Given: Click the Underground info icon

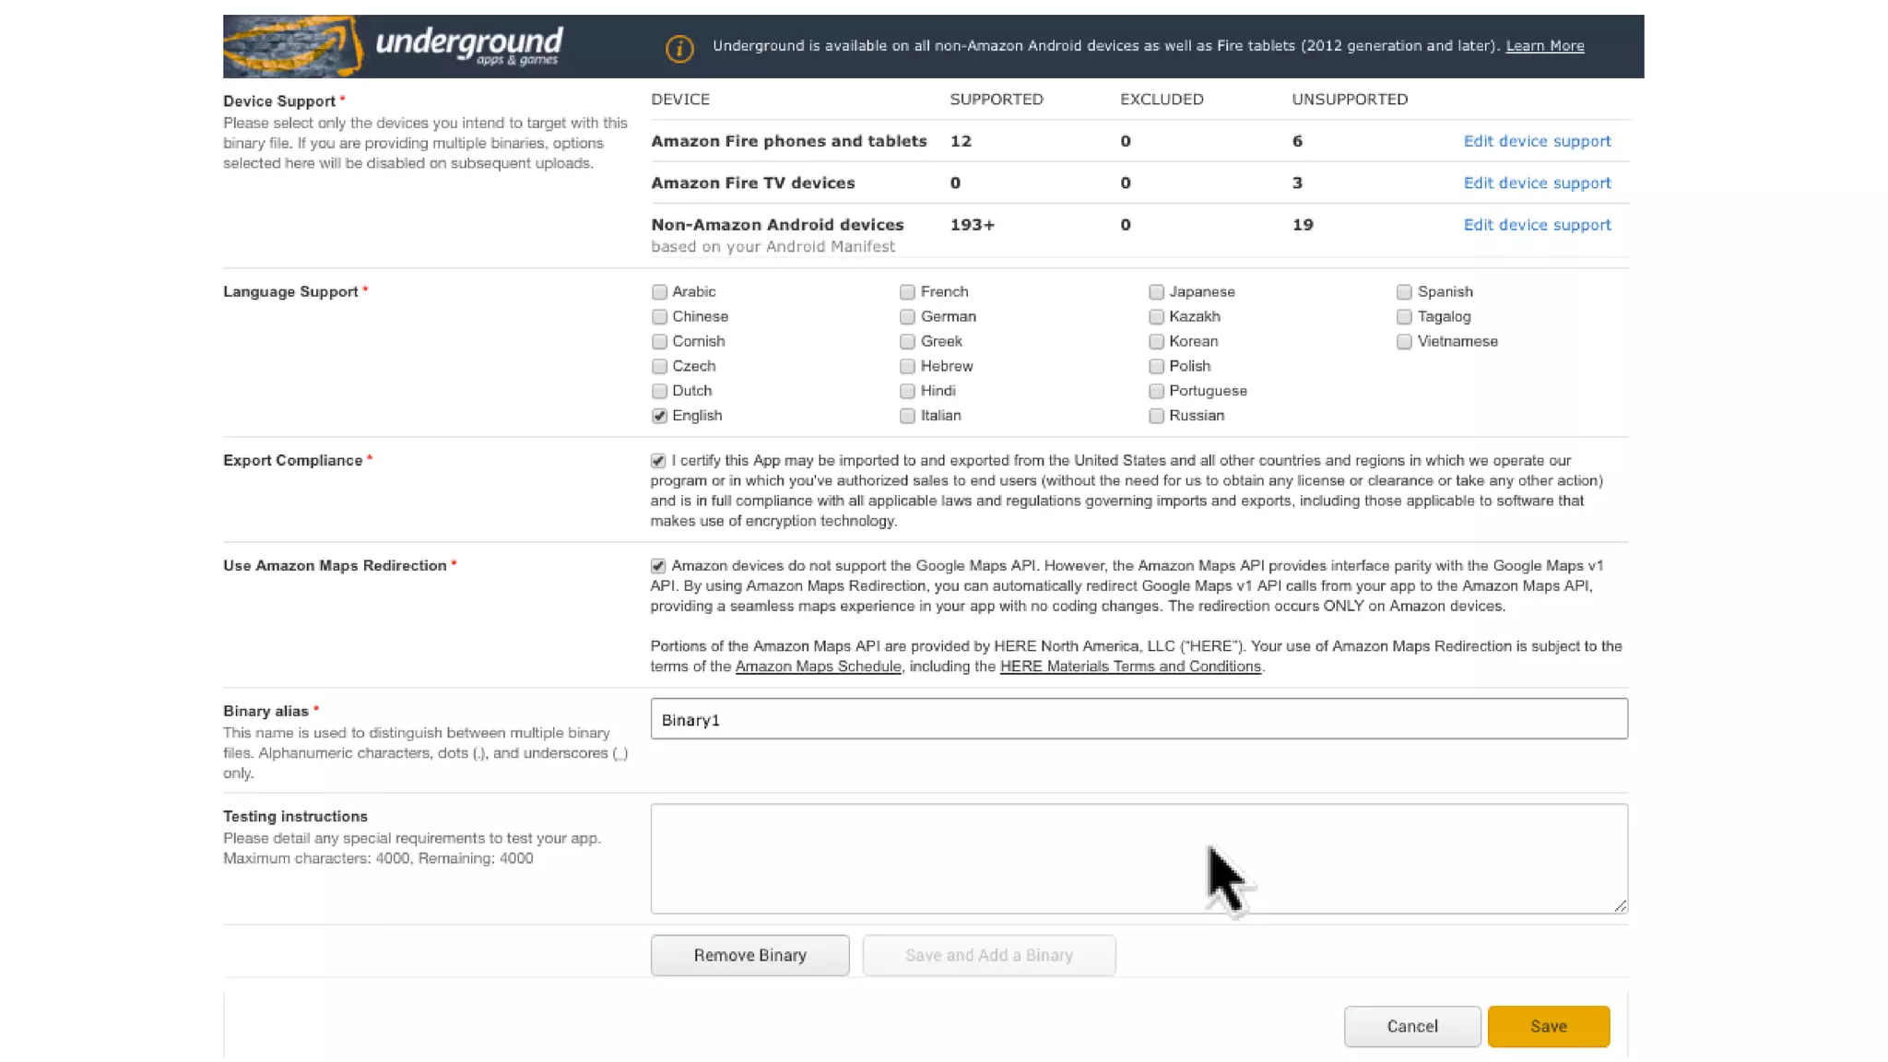Looking at the screenshot, I should point(679,48).
